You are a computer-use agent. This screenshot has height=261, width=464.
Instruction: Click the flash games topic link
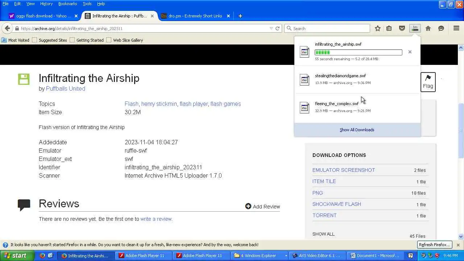pos(225,104)
